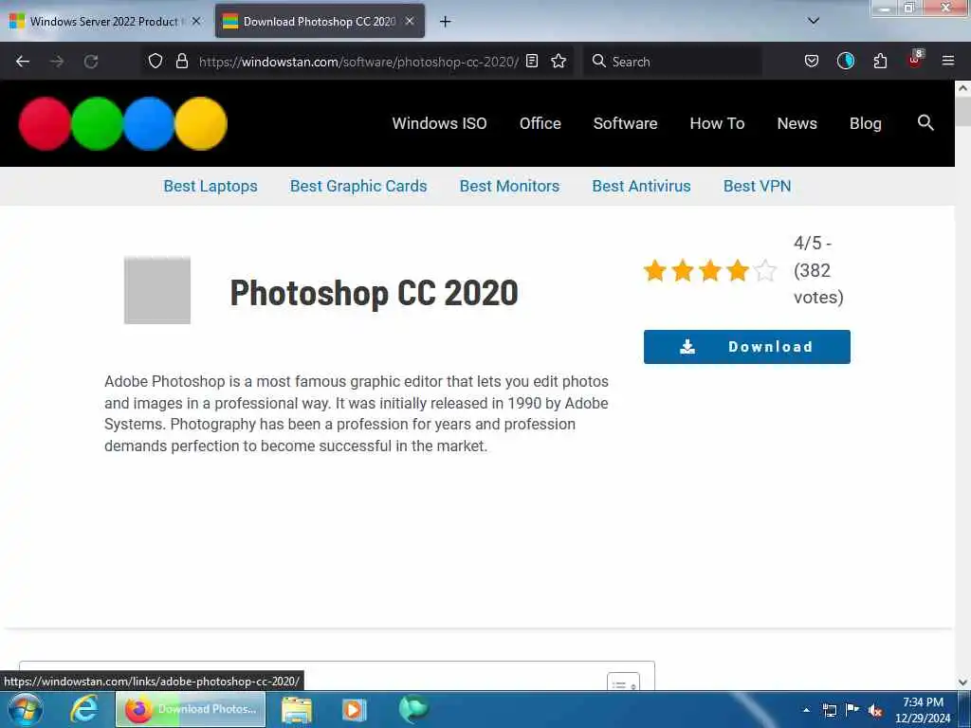971x728 pixels.
Task: Open Windows Explorer folder on taskbar
Action: (x=297, y=710)
